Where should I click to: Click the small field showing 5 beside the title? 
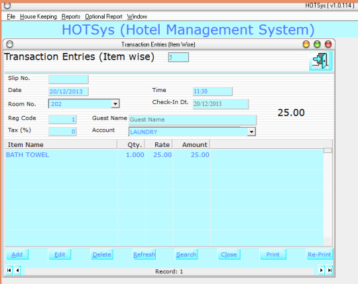tap(178, 57)
